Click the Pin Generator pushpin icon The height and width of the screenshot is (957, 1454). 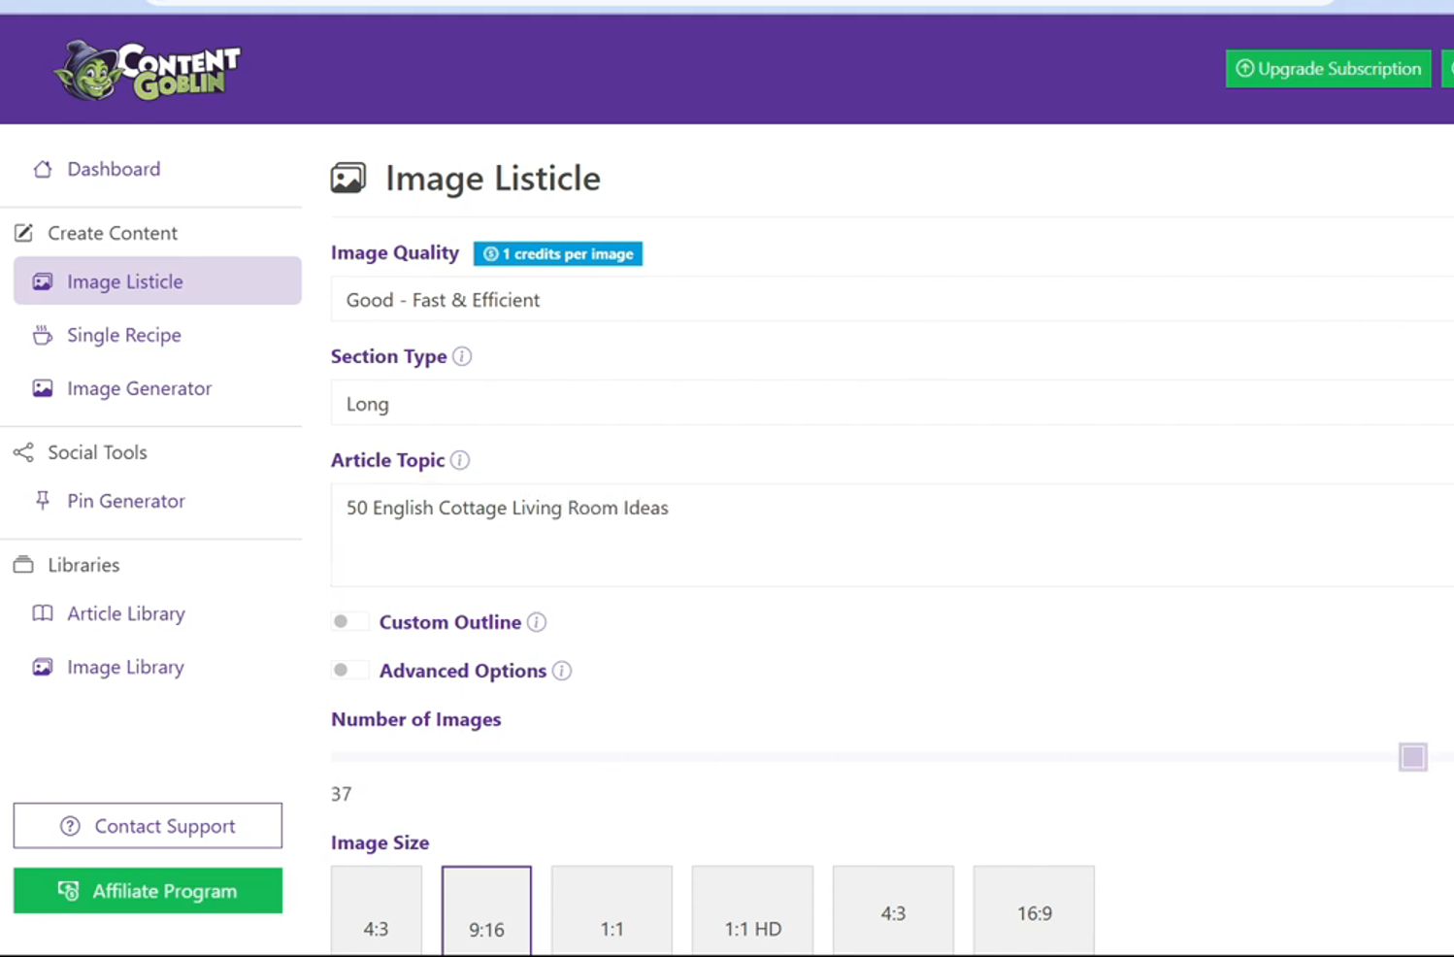point(43,501)
